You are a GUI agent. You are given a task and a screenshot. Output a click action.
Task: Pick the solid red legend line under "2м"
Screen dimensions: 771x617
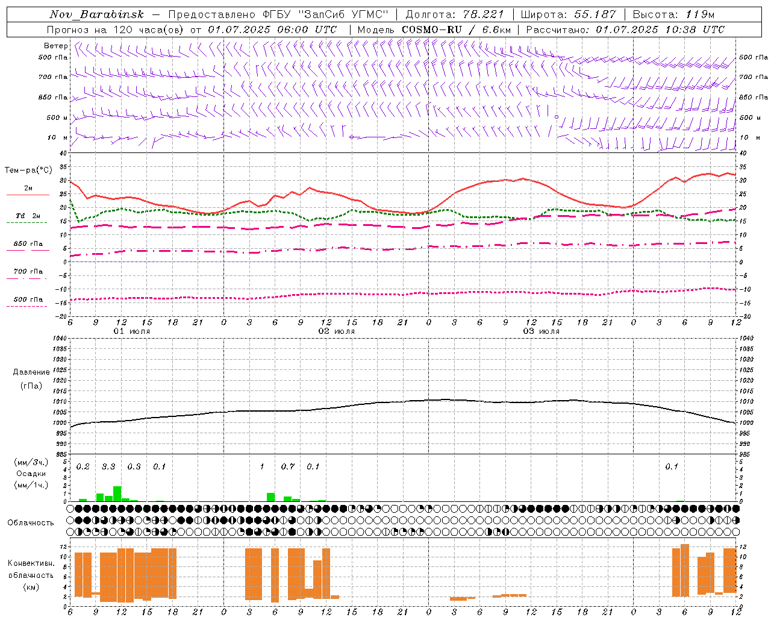pyautogui.click(x=28, y=195)
